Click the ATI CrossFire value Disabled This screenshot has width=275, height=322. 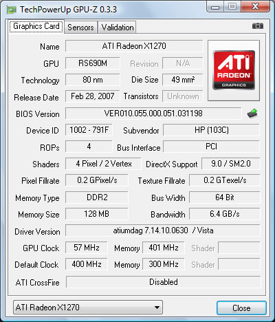tap(164, 282)
